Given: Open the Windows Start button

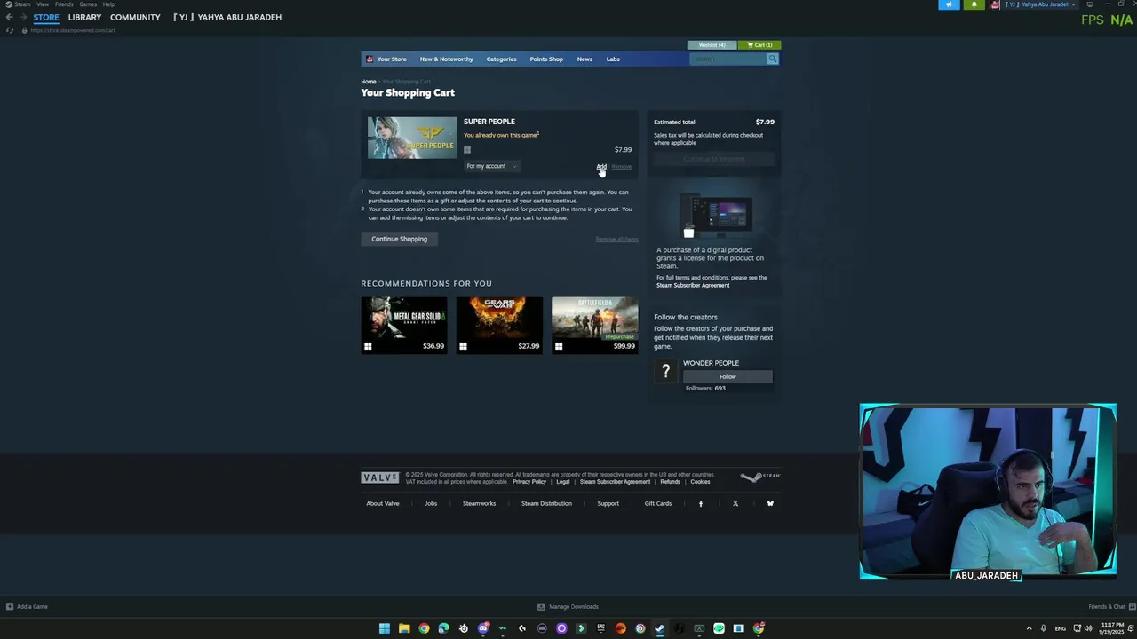Looking at the screenshot, I should pyautogui.click(x=385, y=628).
